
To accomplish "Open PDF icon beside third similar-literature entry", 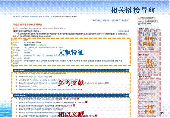I will (74, 105).
